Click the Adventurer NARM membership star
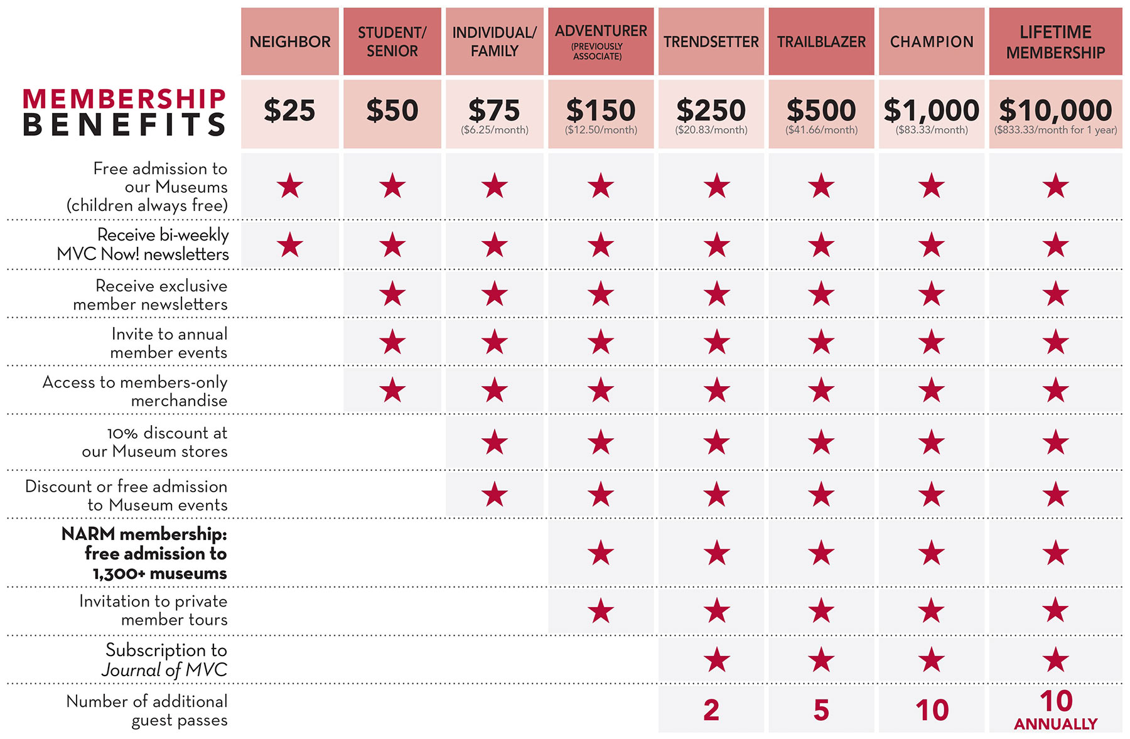The height and width of the screenshot is (739, 1130). click(601, 553)
